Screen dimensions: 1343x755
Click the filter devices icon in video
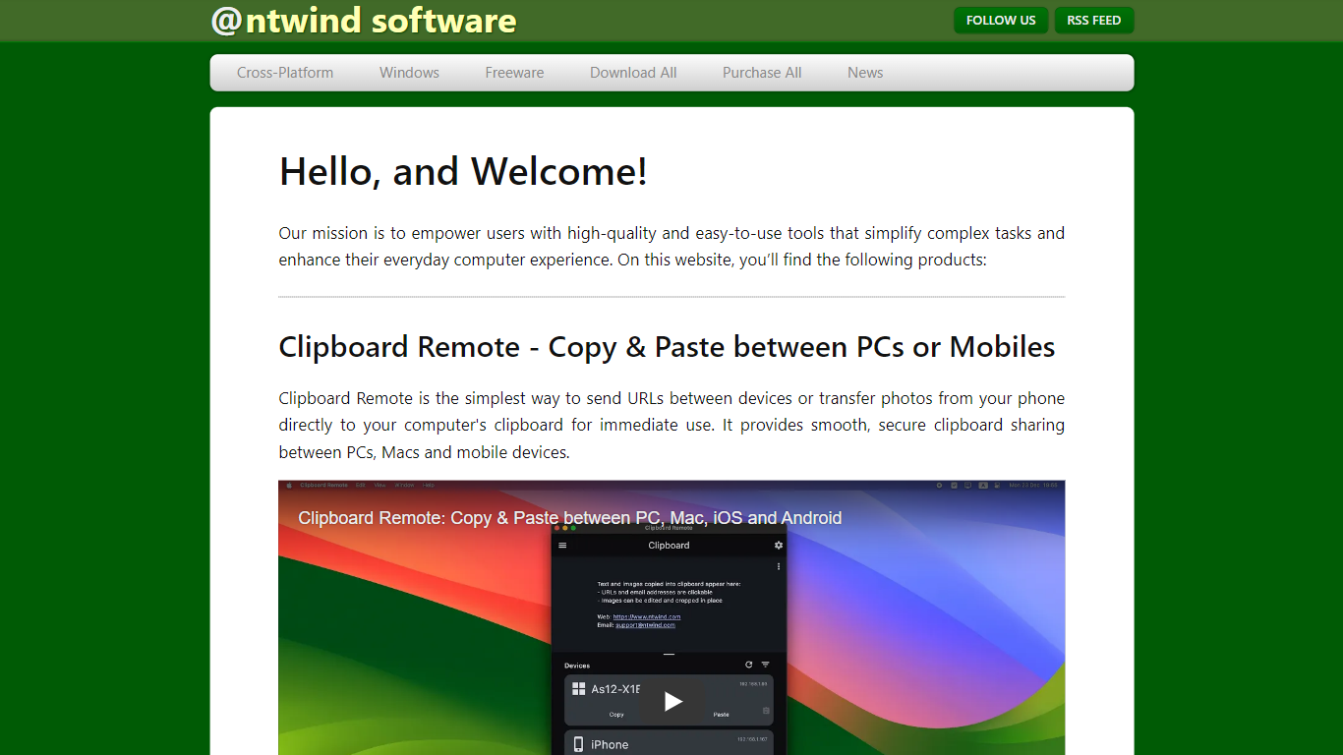[x=766, y=666]
